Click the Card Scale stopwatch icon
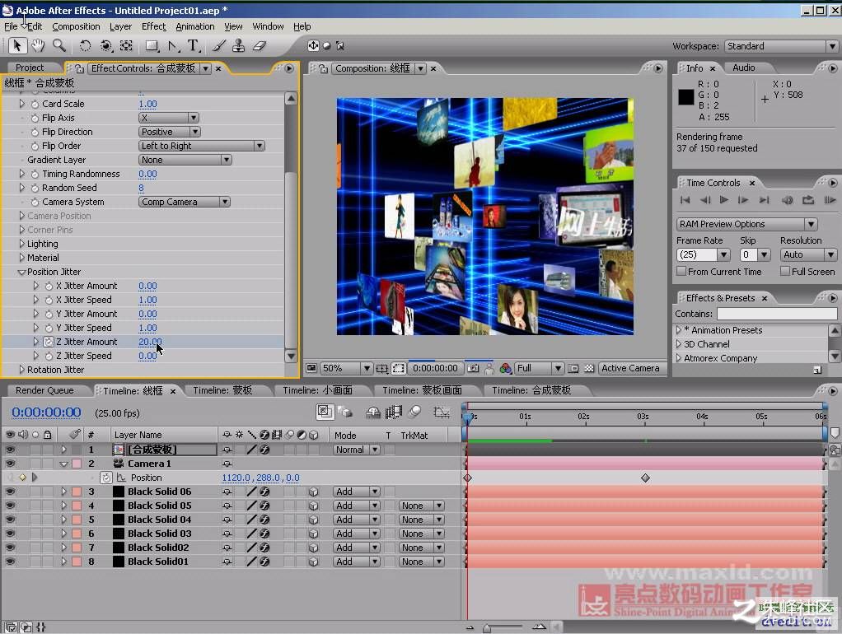Viewport: 842px width, 634px height. pos(35,104)
